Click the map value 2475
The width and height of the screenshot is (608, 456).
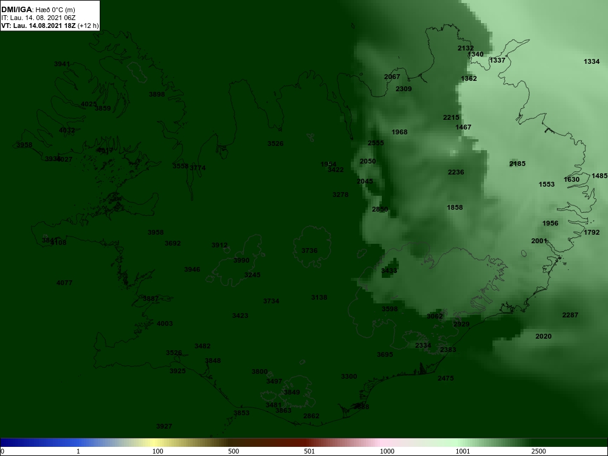click(x=446, y=378)
